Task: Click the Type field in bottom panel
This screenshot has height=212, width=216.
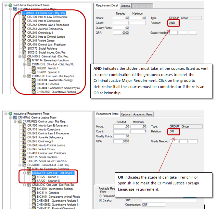Action: [x=186, y=126]
